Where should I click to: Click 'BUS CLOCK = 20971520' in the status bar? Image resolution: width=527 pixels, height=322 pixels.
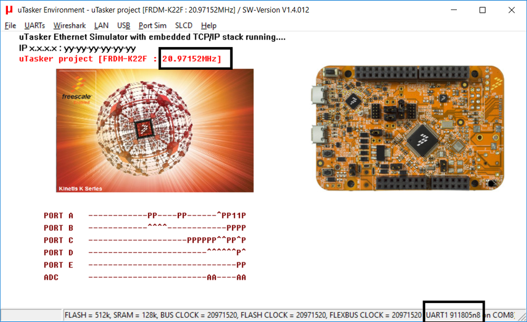[199, 315]
